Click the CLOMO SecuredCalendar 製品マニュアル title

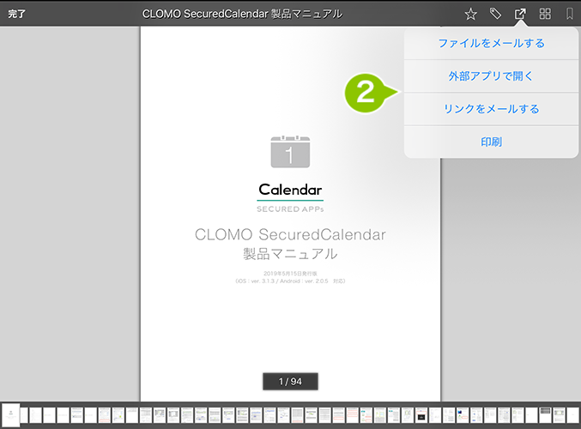pos(242,14)
